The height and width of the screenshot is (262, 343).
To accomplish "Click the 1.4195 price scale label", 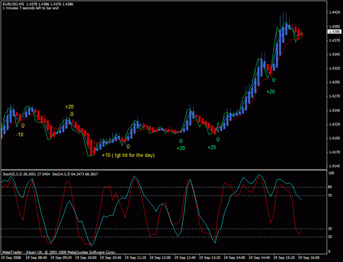I will (335, 138).
